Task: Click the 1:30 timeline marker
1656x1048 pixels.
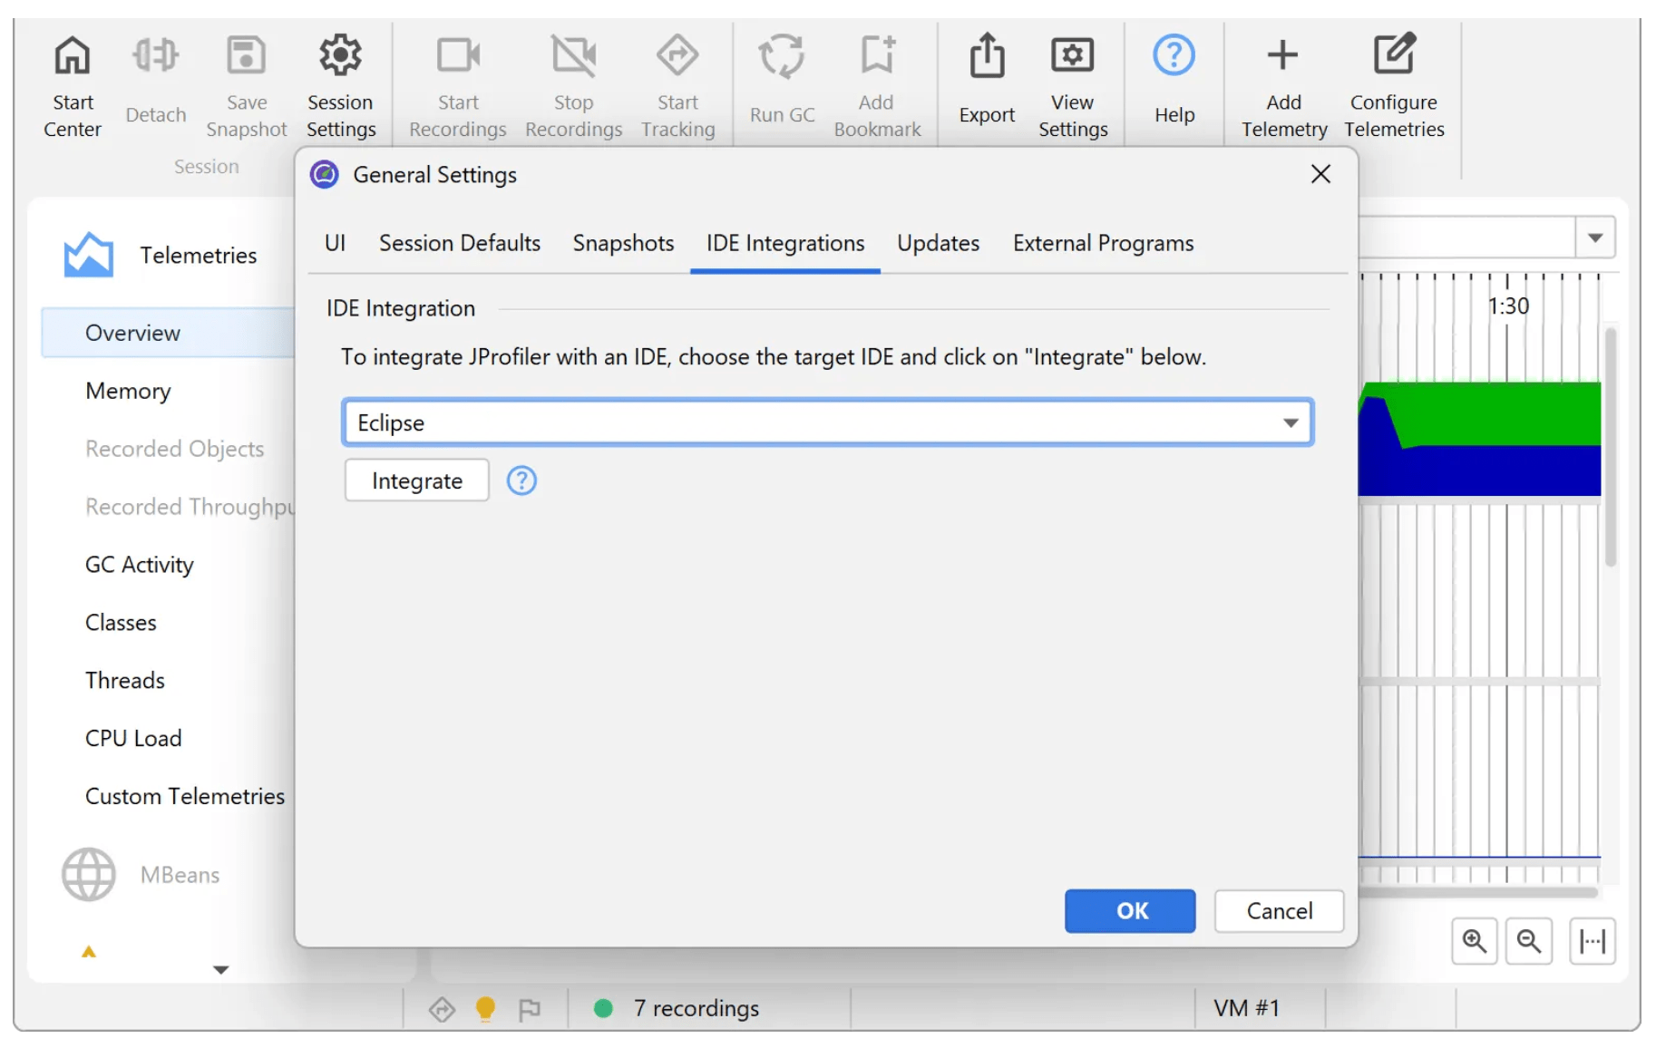Action: pos(1508,306)
